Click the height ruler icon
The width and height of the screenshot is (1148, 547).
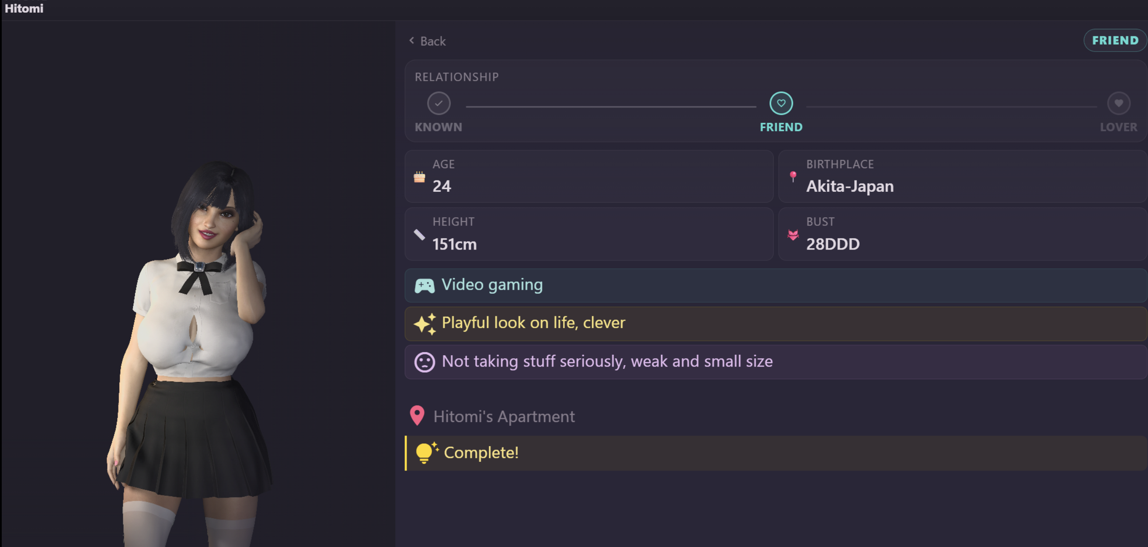tap(419, 235)
